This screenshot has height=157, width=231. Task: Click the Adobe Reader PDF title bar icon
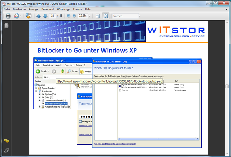click(4, 4)
